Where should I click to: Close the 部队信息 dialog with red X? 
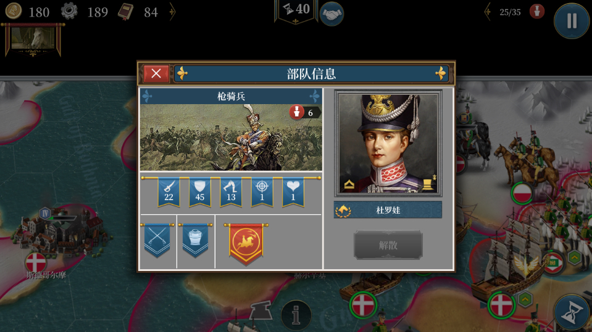[x=156, y=73]
